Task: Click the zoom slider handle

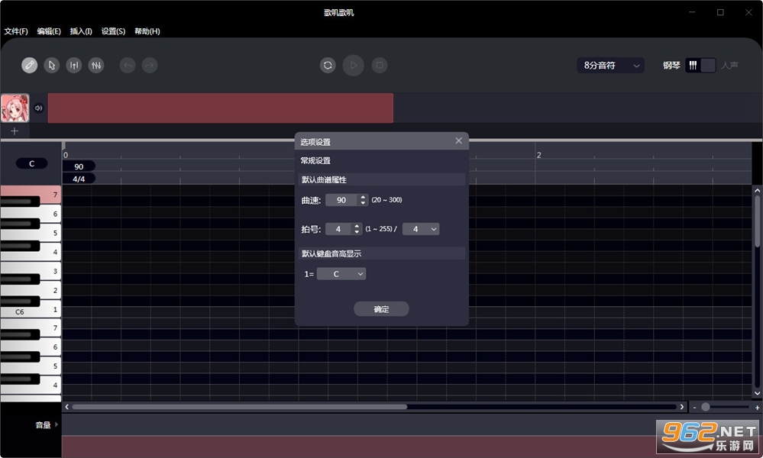Action: pos(706,407)
